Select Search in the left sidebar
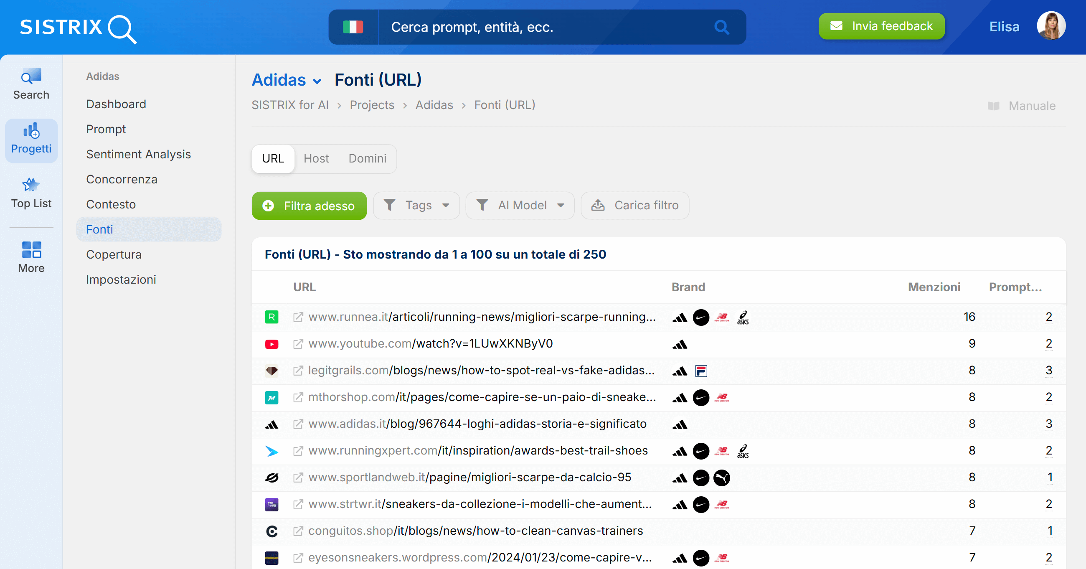The width and height of the screenshot is (1086, 569). 31,83
